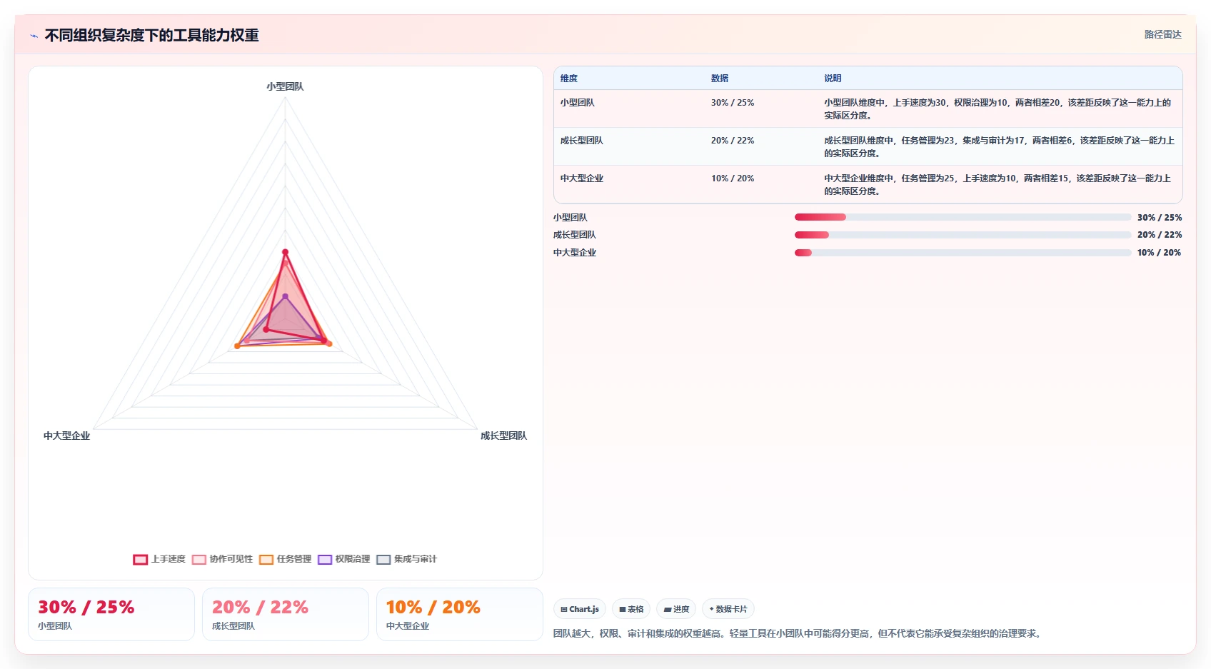The width and height of the screenshot is (1211, 669).
Task: Click the 小型团队 description text in table
Action: (998, 109)
